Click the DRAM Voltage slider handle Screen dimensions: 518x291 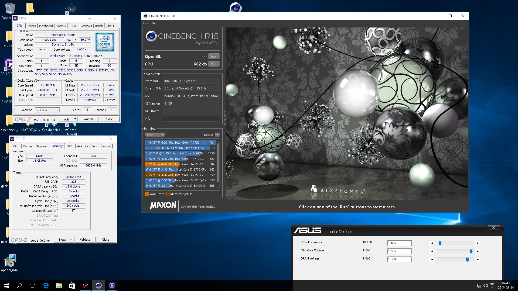coord(467,259)
